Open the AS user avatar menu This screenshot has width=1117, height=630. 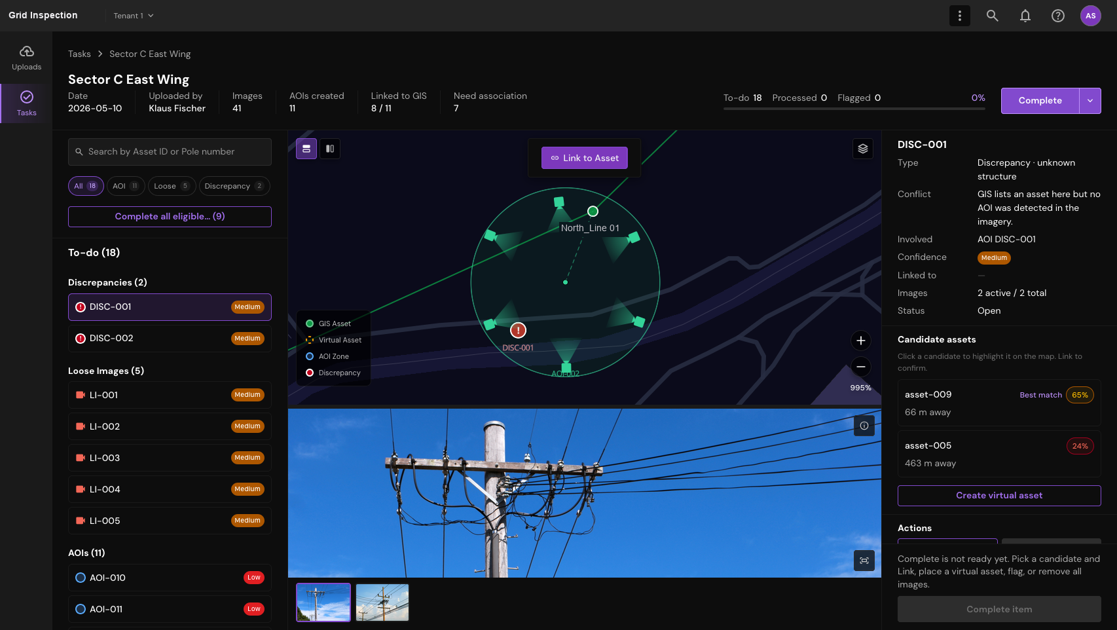[1091, 16]
